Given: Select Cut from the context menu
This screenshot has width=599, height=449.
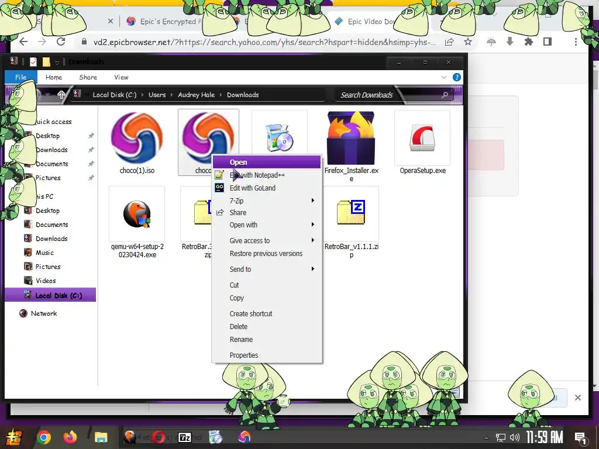Looking at the screenshot, I should point(267,285).
